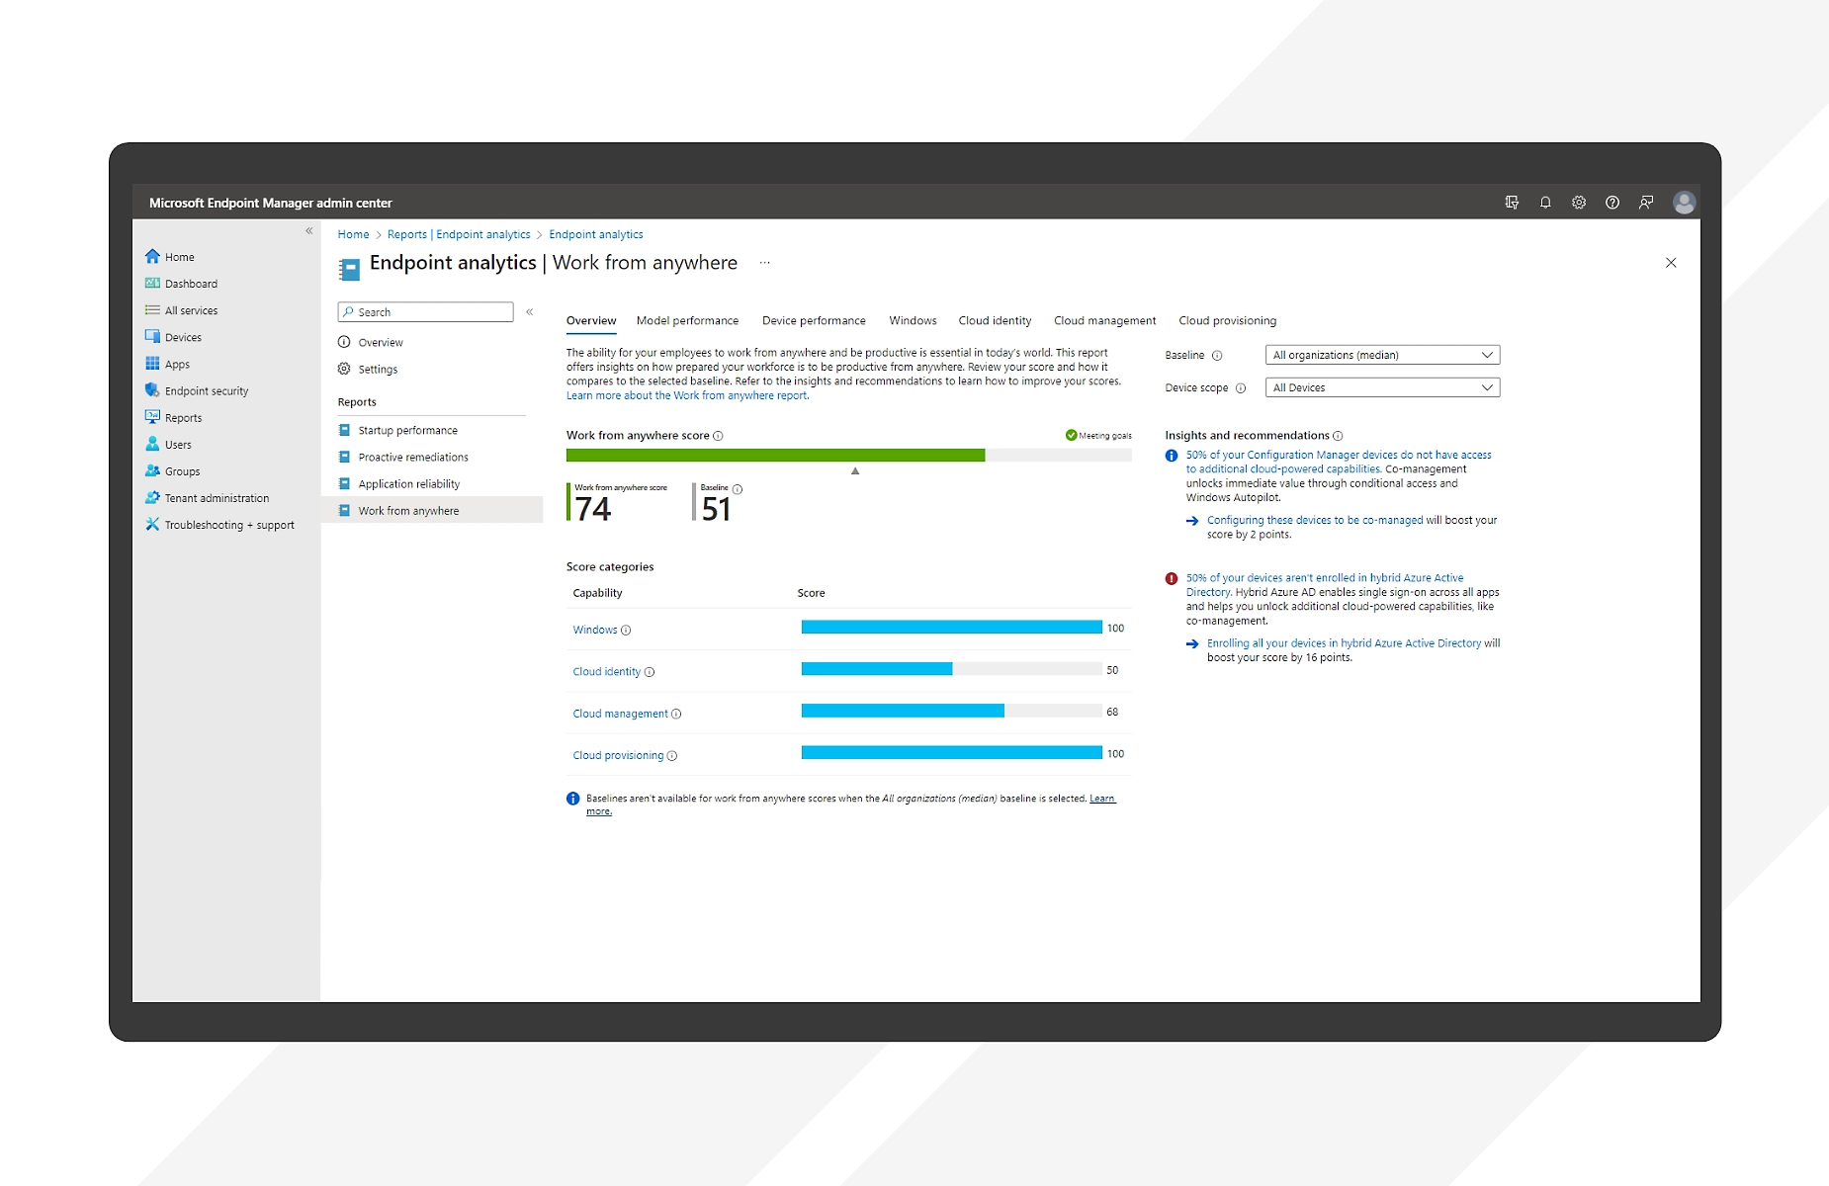Click Configuring these devices to be co-managed link

tap(1314, 520)
